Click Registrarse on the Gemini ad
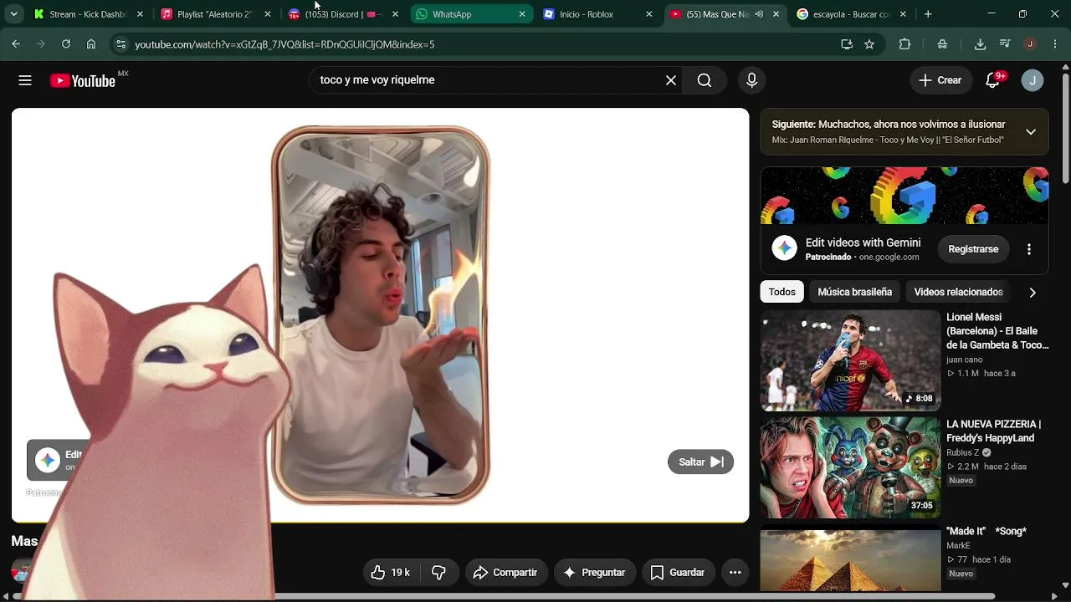This screenshot has height=602, width=1071. 973,249
